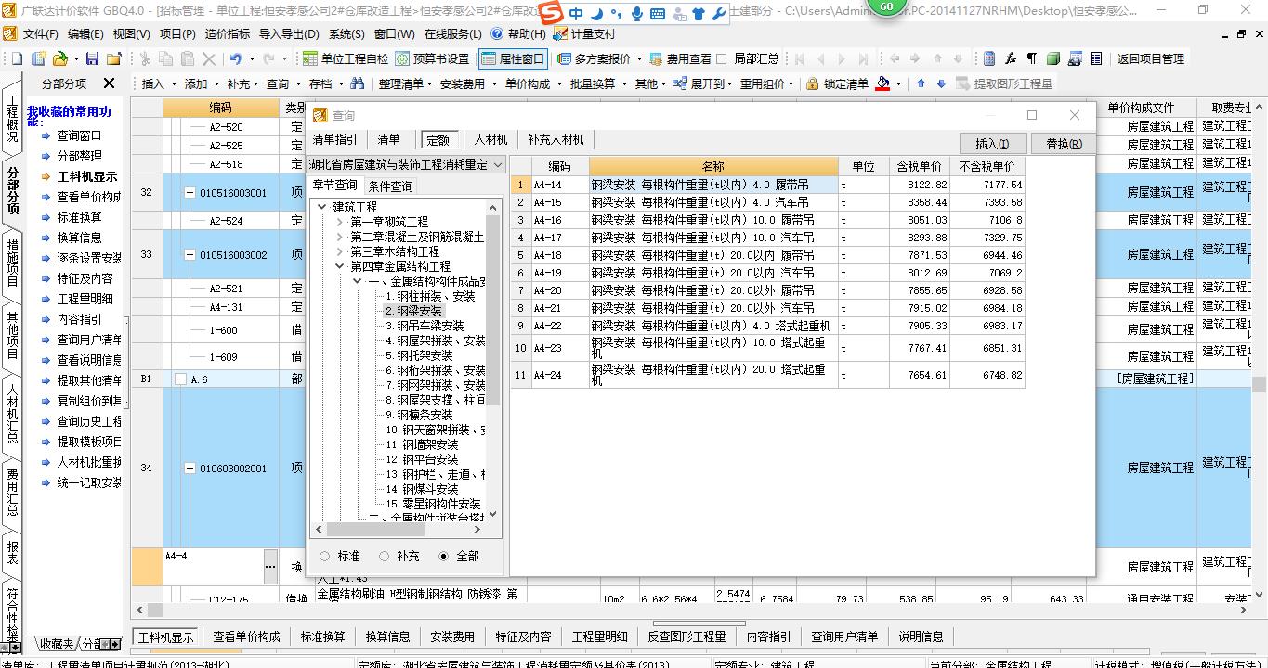Toggle the 属性窗口 properties window button
The image size is (1268, 668).
(x=513, y=58)
